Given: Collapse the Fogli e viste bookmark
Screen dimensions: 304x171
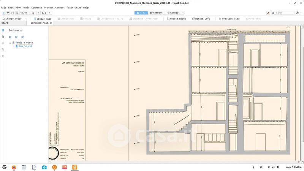Looking at the screenshot, I should click(x=10, y=43).
